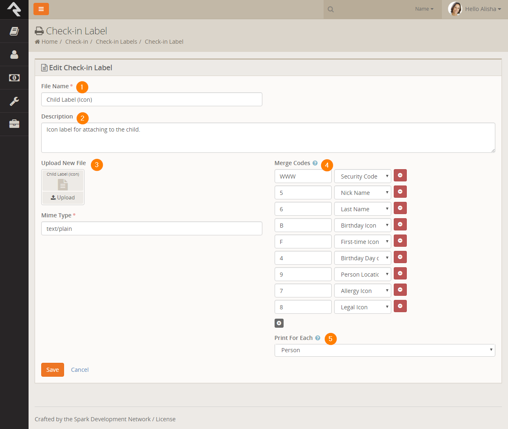Cancel editing the label
This screenshot has height=429, width=508.
tap(80, 370)
